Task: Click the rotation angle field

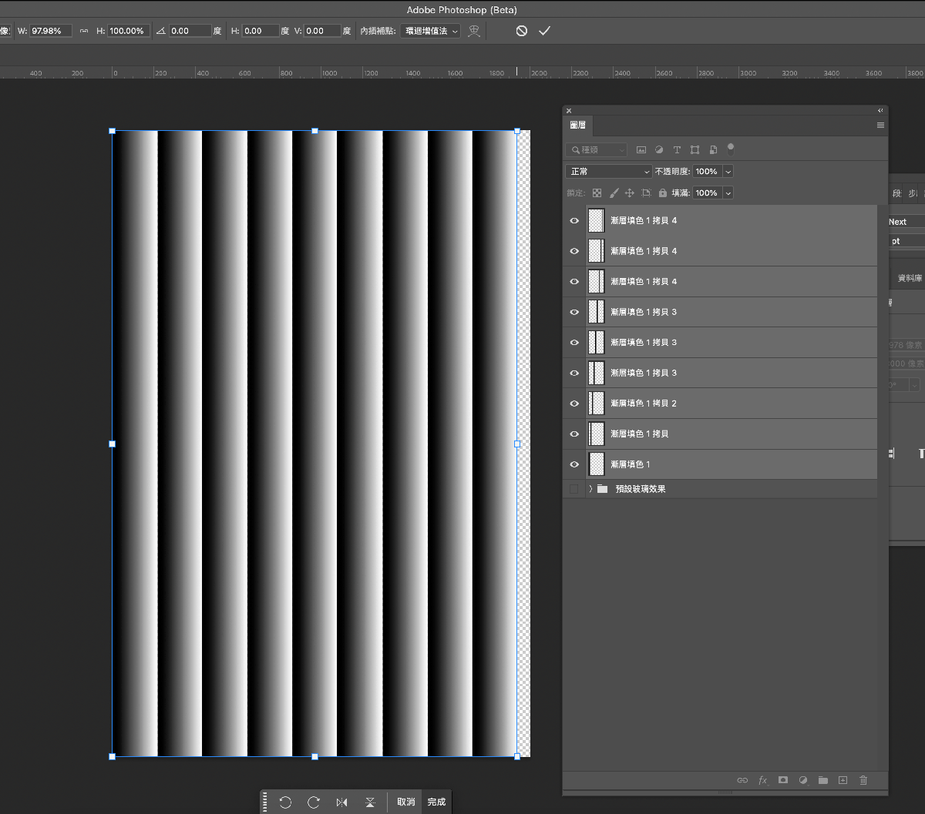Action: pos(190,31)
